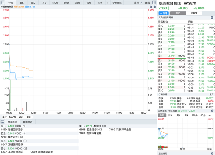This screenshot has width=215, height=155.
Task: Select the 60分 timeframe tab
Action: click(66, 3)
